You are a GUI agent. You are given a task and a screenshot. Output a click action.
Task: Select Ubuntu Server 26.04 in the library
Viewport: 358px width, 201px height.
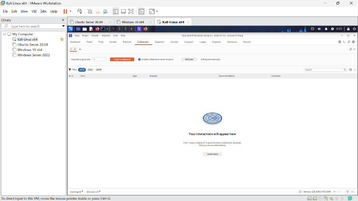[x=32, y=45]
